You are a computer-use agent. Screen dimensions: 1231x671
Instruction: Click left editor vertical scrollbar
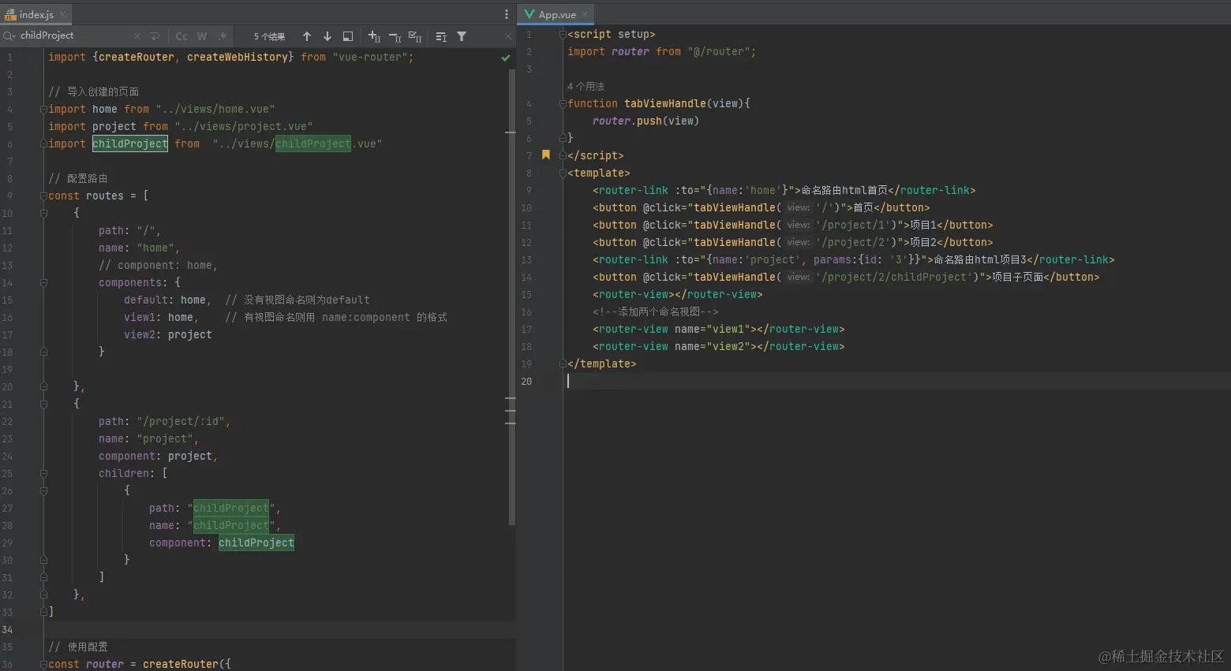tap(512, 296)
